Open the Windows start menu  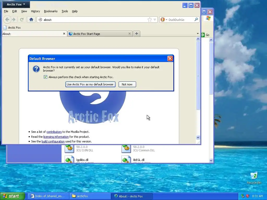13,196
